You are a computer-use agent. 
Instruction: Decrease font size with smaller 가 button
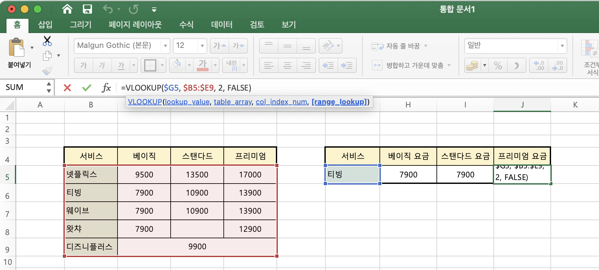pos(238,46)
